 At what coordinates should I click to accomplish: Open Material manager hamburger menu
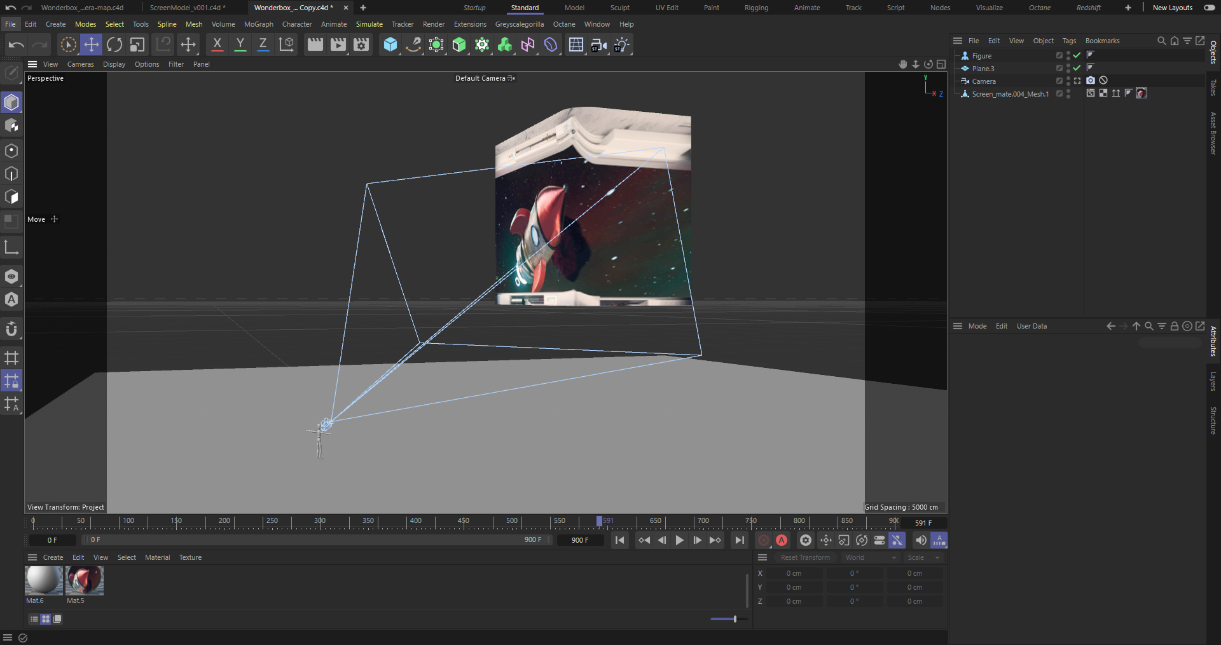32,557
